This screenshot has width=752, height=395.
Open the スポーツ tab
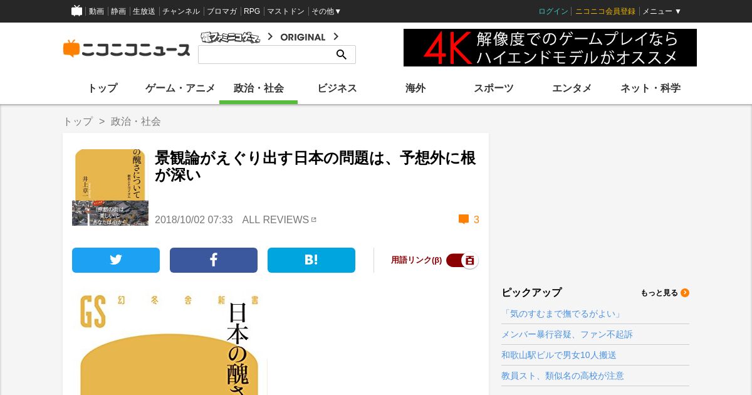coord(494,88)
